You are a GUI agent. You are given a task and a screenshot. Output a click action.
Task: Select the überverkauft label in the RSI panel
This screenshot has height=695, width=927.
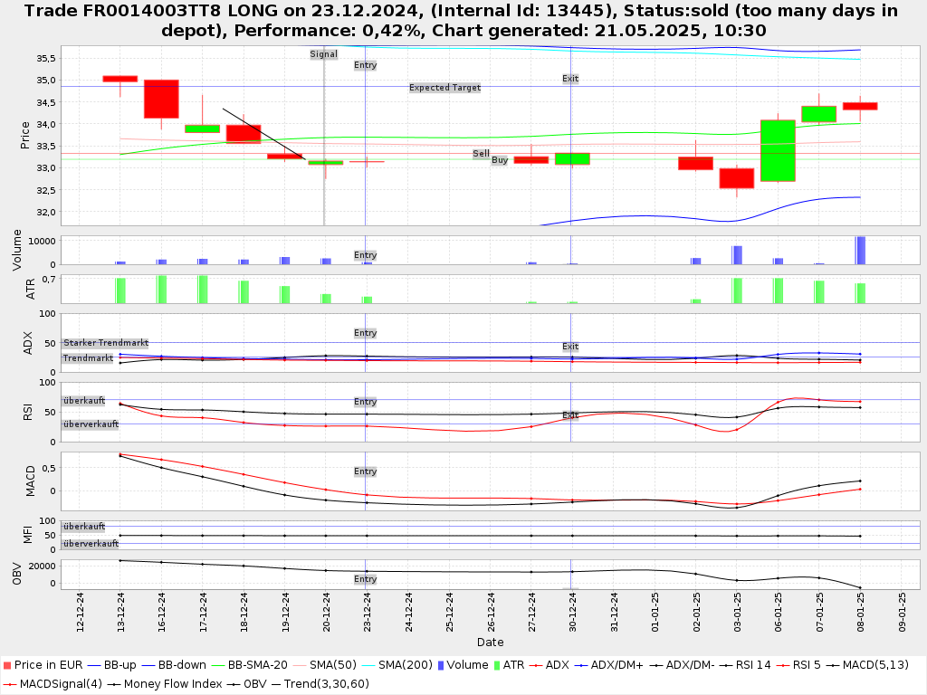tap(91, 424)
